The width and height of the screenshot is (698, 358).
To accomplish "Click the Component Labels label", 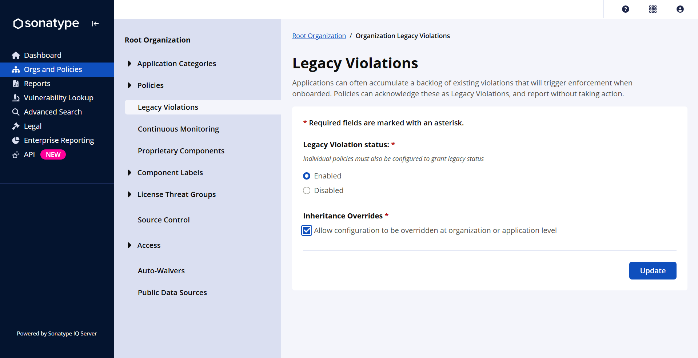I will point(170,173).
